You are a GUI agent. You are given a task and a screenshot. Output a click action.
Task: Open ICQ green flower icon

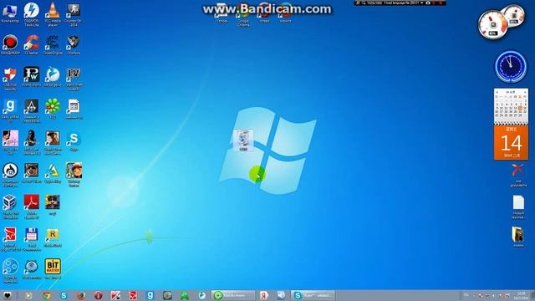click(x=53, y=109)
